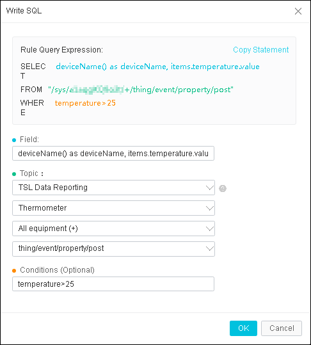Confirm with the OK button
Screen dimensions: 311x345
pyautogui.click(x=243, y=328)
